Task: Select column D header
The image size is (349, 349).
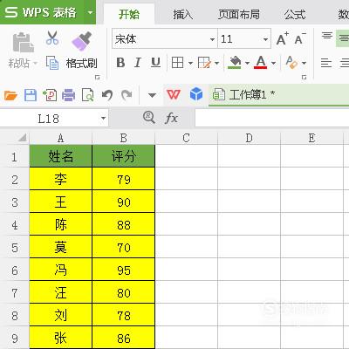Action: (249, 138)
